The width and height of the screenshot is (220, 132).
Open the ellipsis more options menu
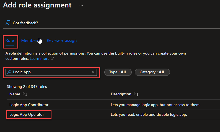81,5
